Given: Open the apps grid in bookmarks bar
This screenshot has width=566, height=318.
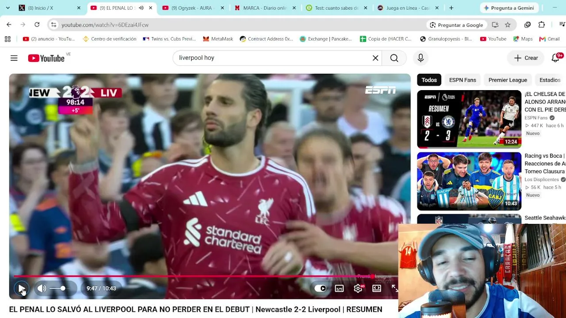Looking at the screenshot, I should coord(8,39).
